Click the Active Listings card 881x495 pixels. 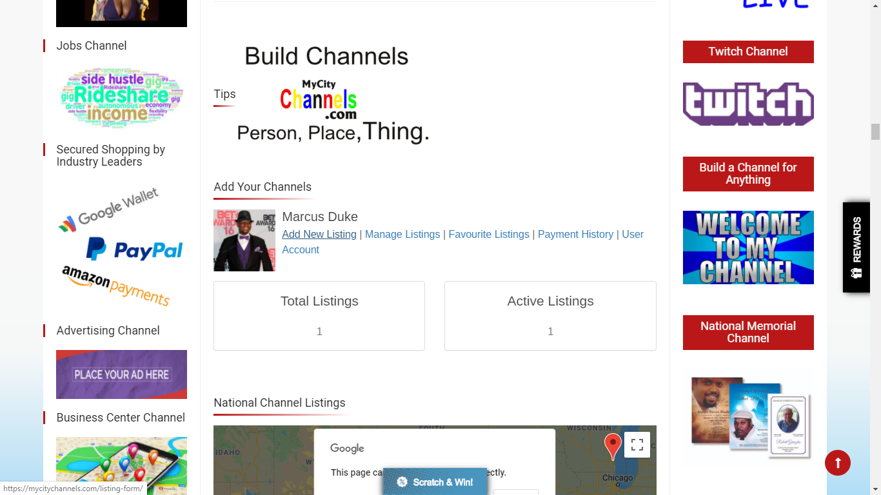550,316
